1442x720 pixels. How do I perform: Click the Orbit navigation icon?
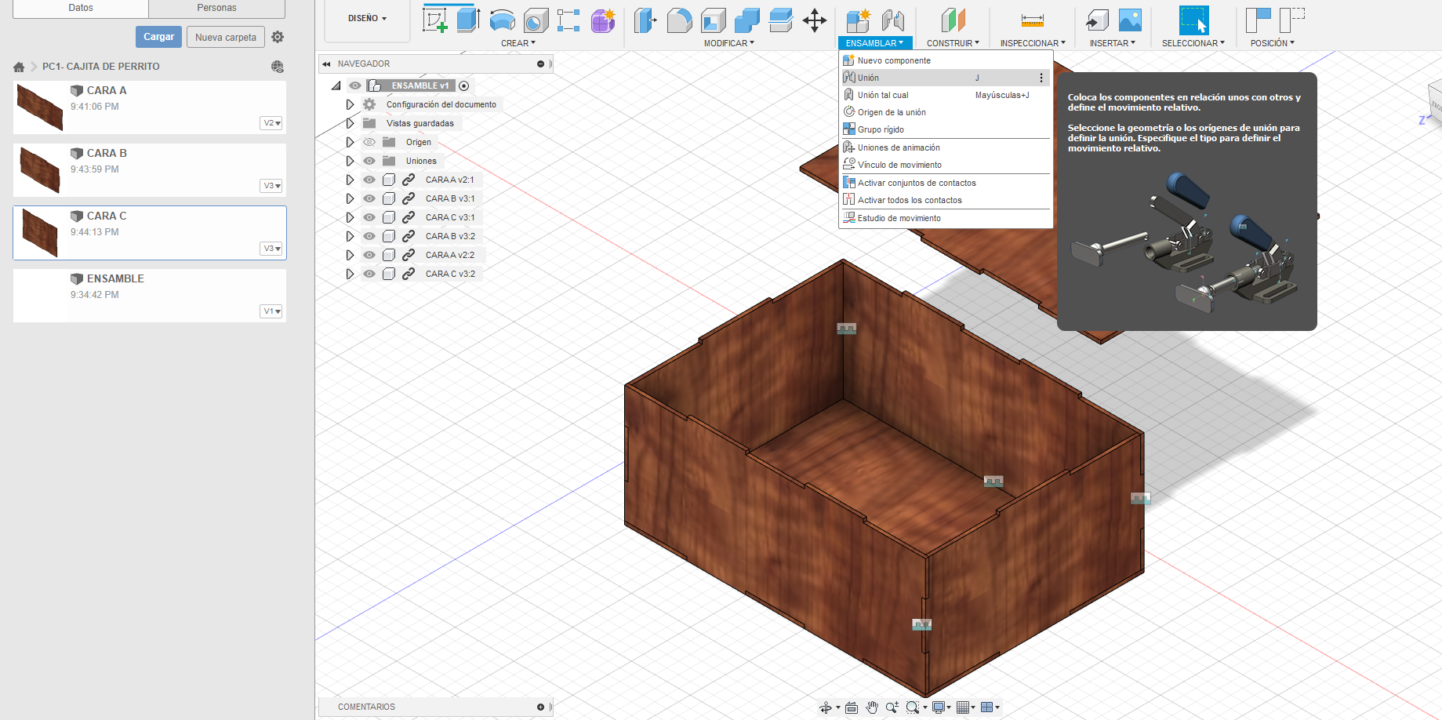tap(826, 707)
